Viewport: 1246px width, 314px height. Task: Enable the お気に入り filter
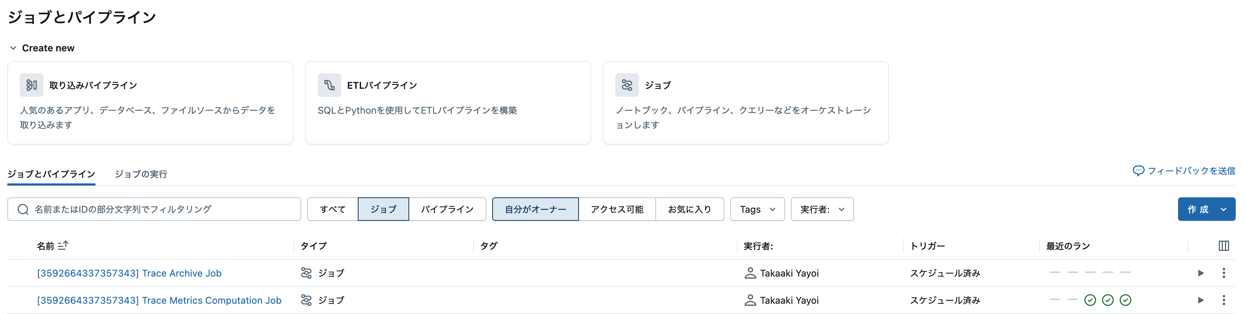689,209
